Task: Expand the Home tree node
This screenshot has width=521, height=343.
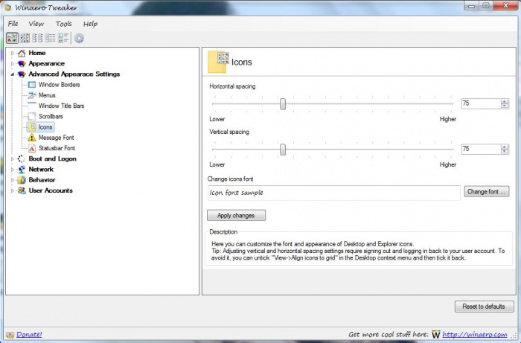Action: [13, 53]
